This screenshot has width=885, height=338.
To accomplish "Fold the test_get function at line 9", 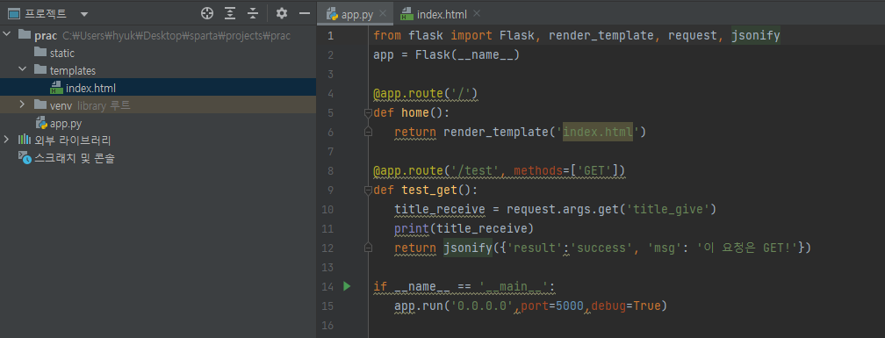I will (368, 190).
